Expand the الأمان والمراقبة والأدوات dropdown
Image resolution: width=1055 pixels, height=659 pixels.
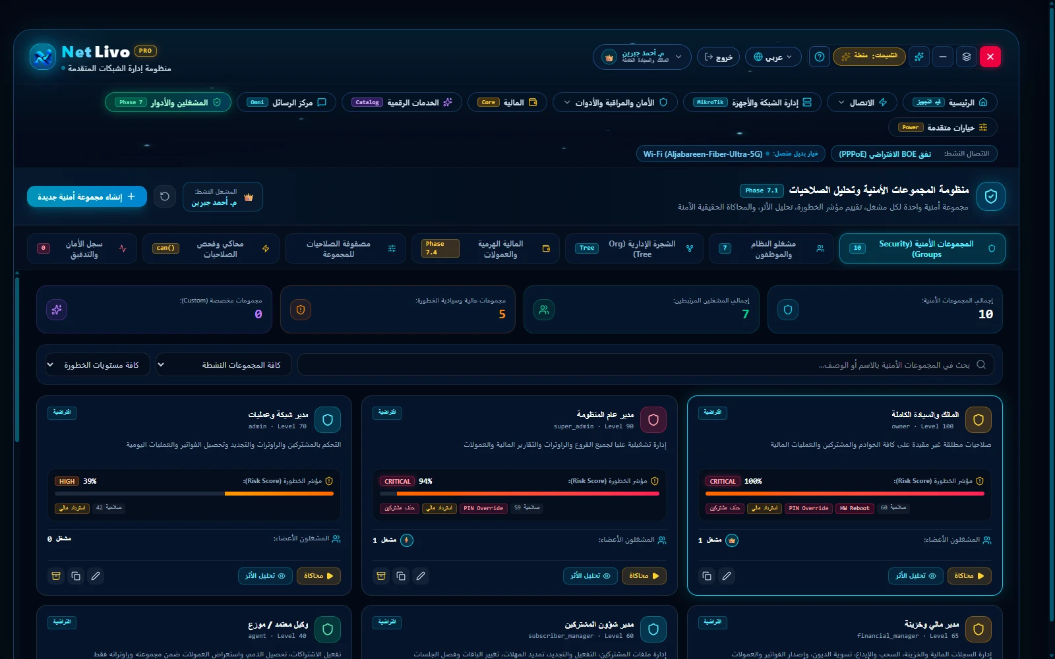[615, 102]
